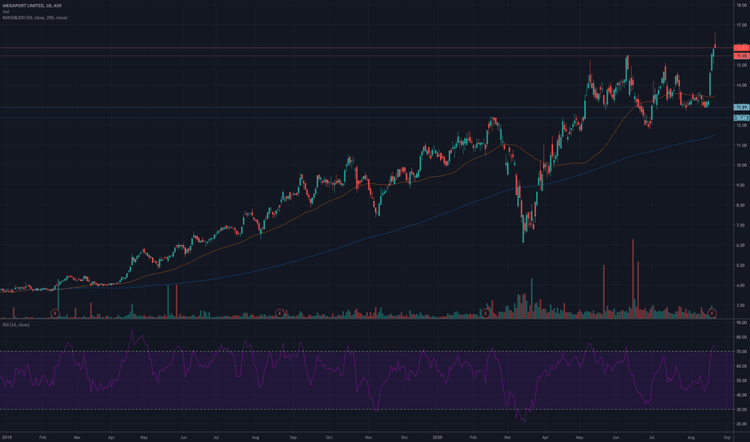
Task: Click the 3.00 price axis label
Action: click(x=742, y=306)
